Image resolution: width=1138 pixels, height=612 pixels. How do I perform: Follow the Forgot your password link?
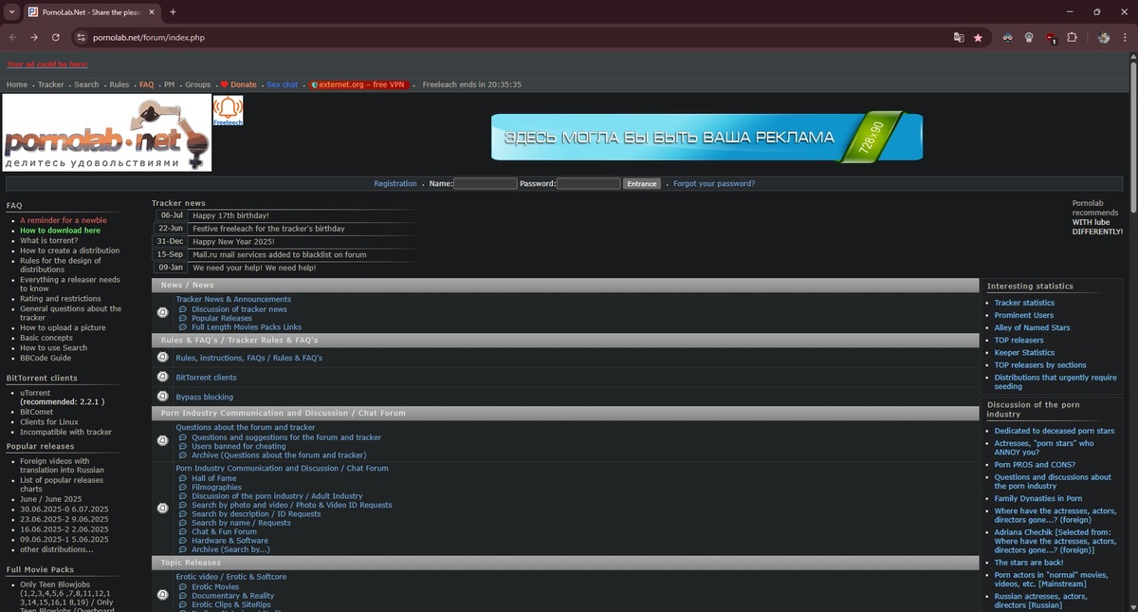pos(713,183)
